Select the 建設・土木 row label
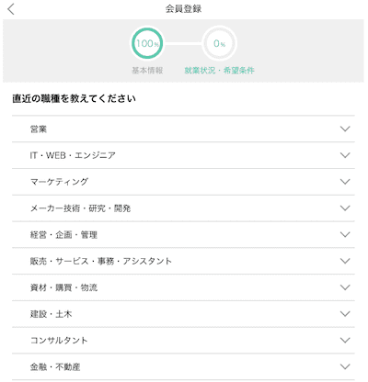This screenshot has height=382, width=368. pyautogui.click(x=51, y=314)
